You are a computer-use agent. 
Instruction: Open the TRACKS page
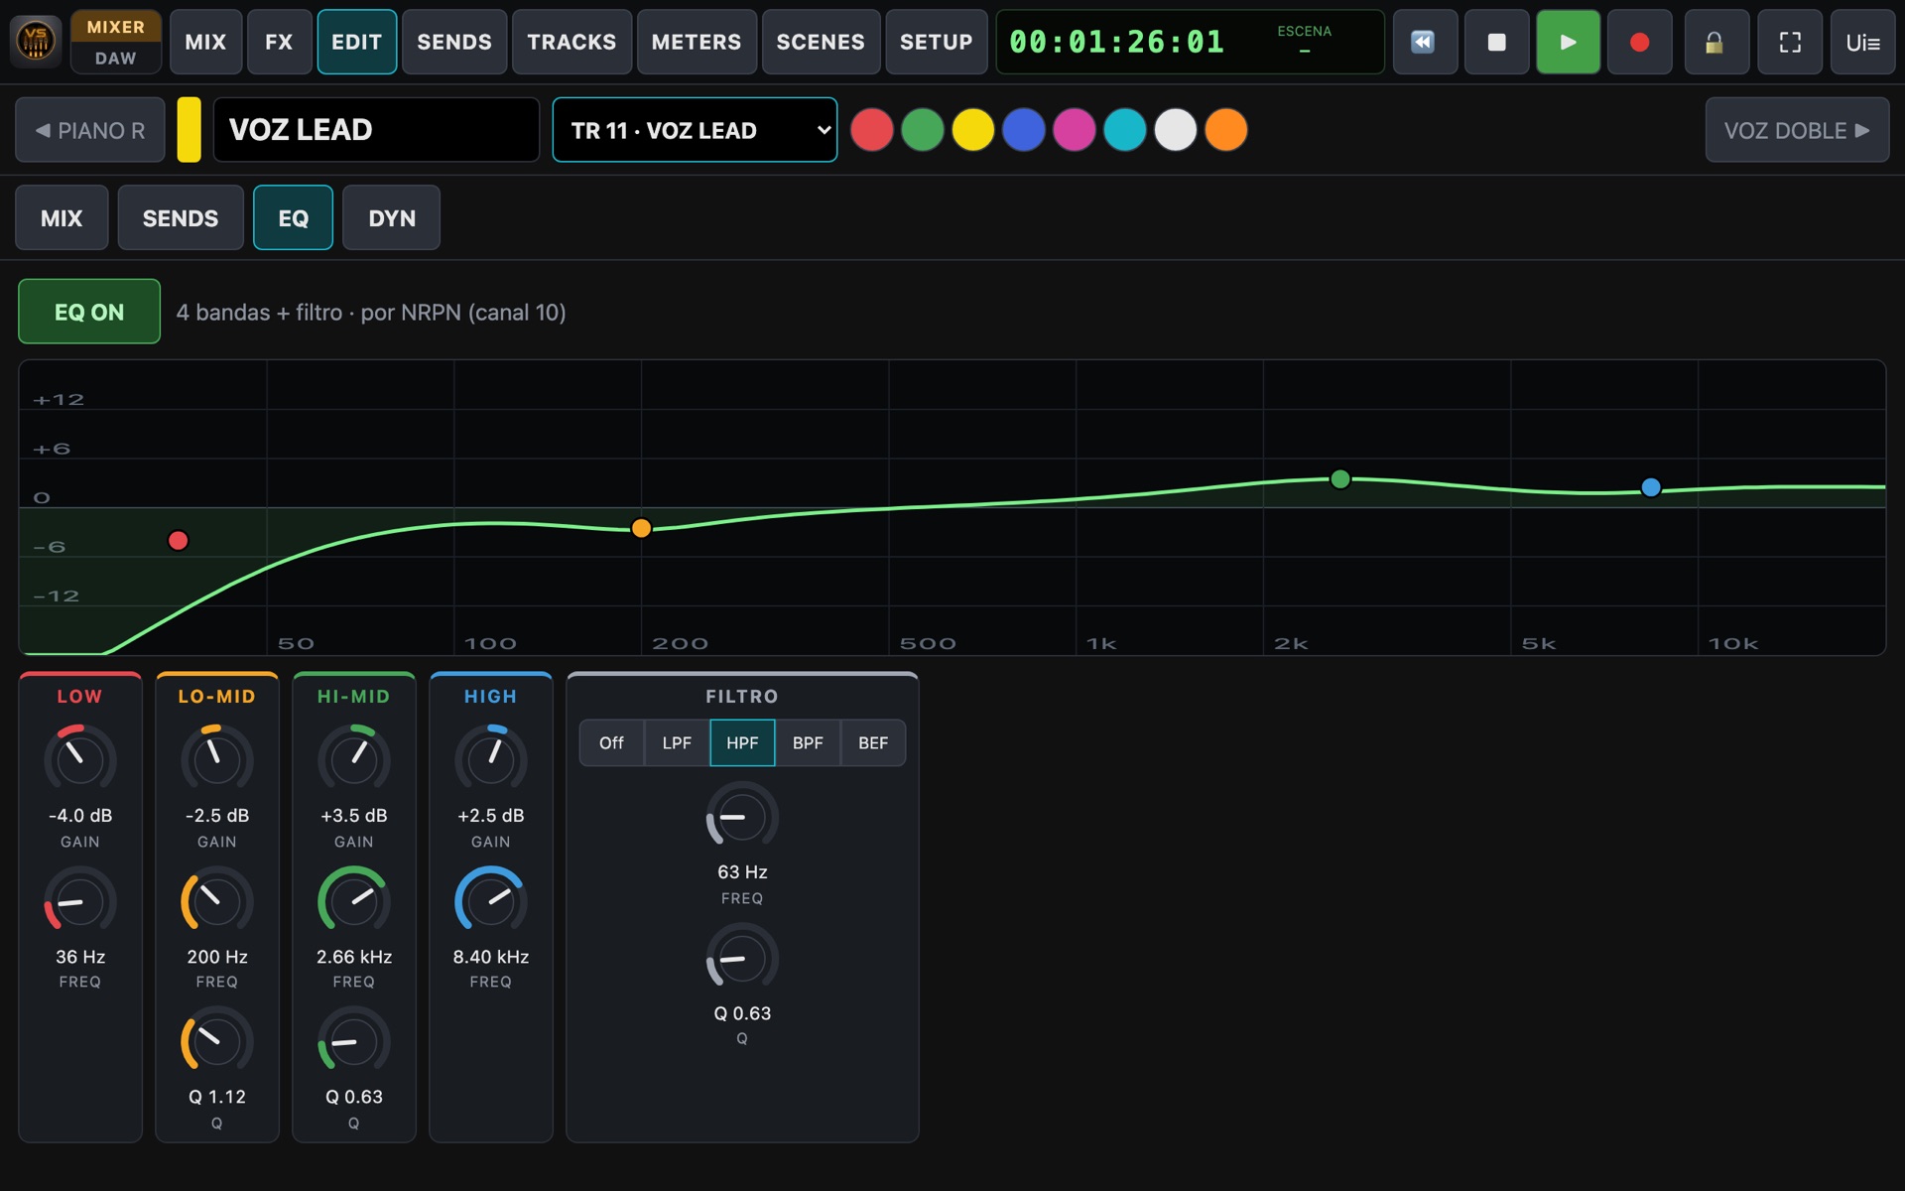tap(571, 42)
